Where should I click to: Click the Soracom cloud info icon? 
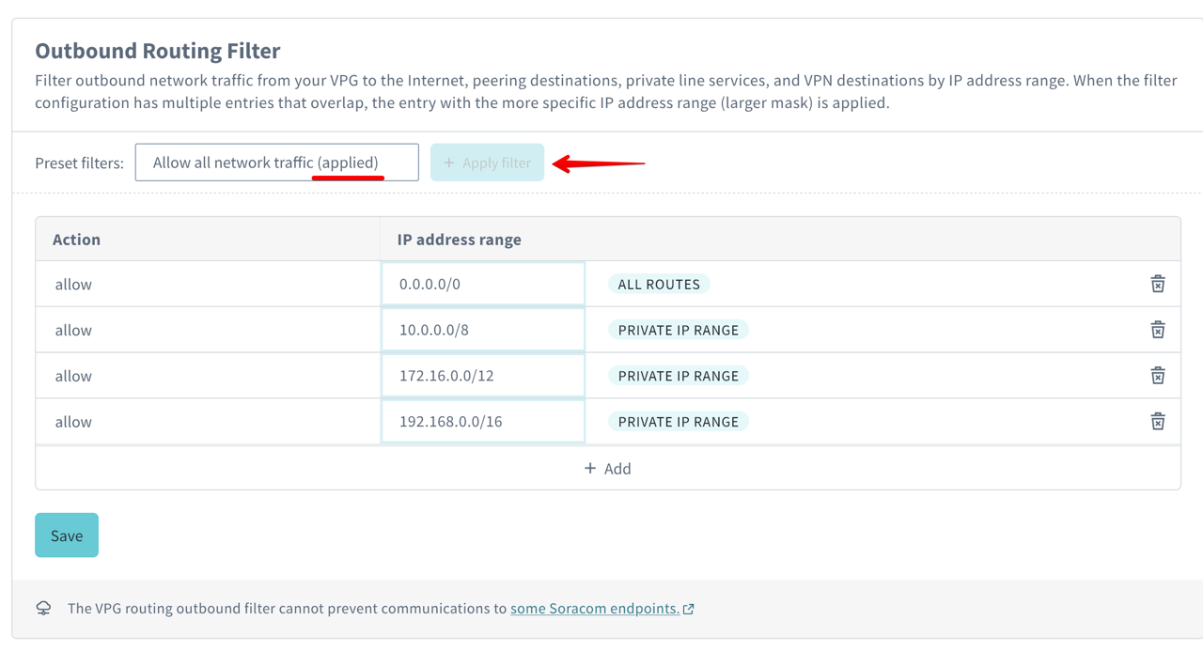pos(44,609)
